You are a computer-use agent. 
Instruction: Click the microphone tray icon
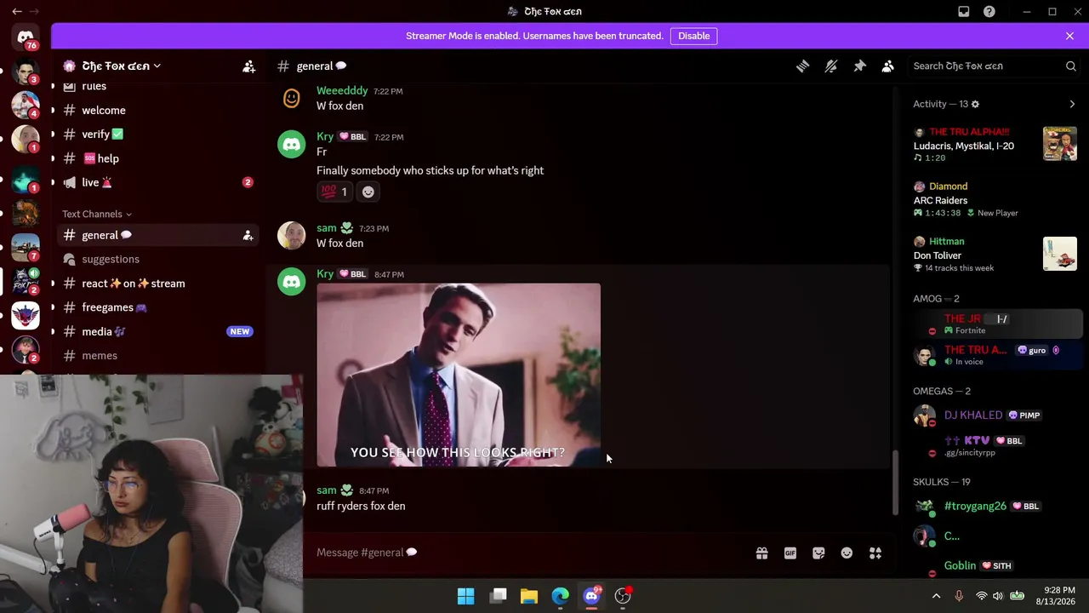pyautogui.click(x=959, y=596)
